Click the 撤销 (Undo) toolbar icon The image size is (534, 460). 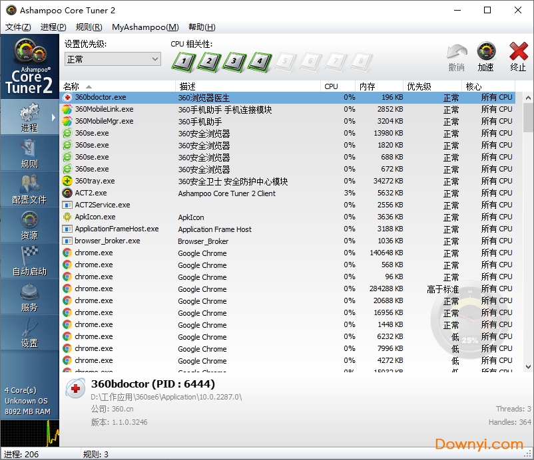[x=456, y=52]
